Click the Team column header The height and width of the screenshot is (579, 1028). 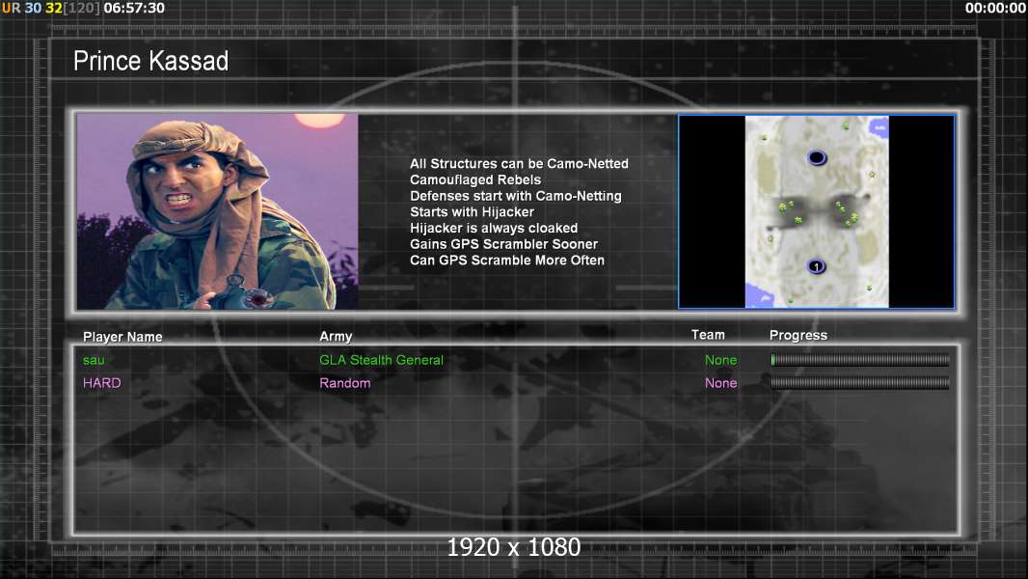708,335
